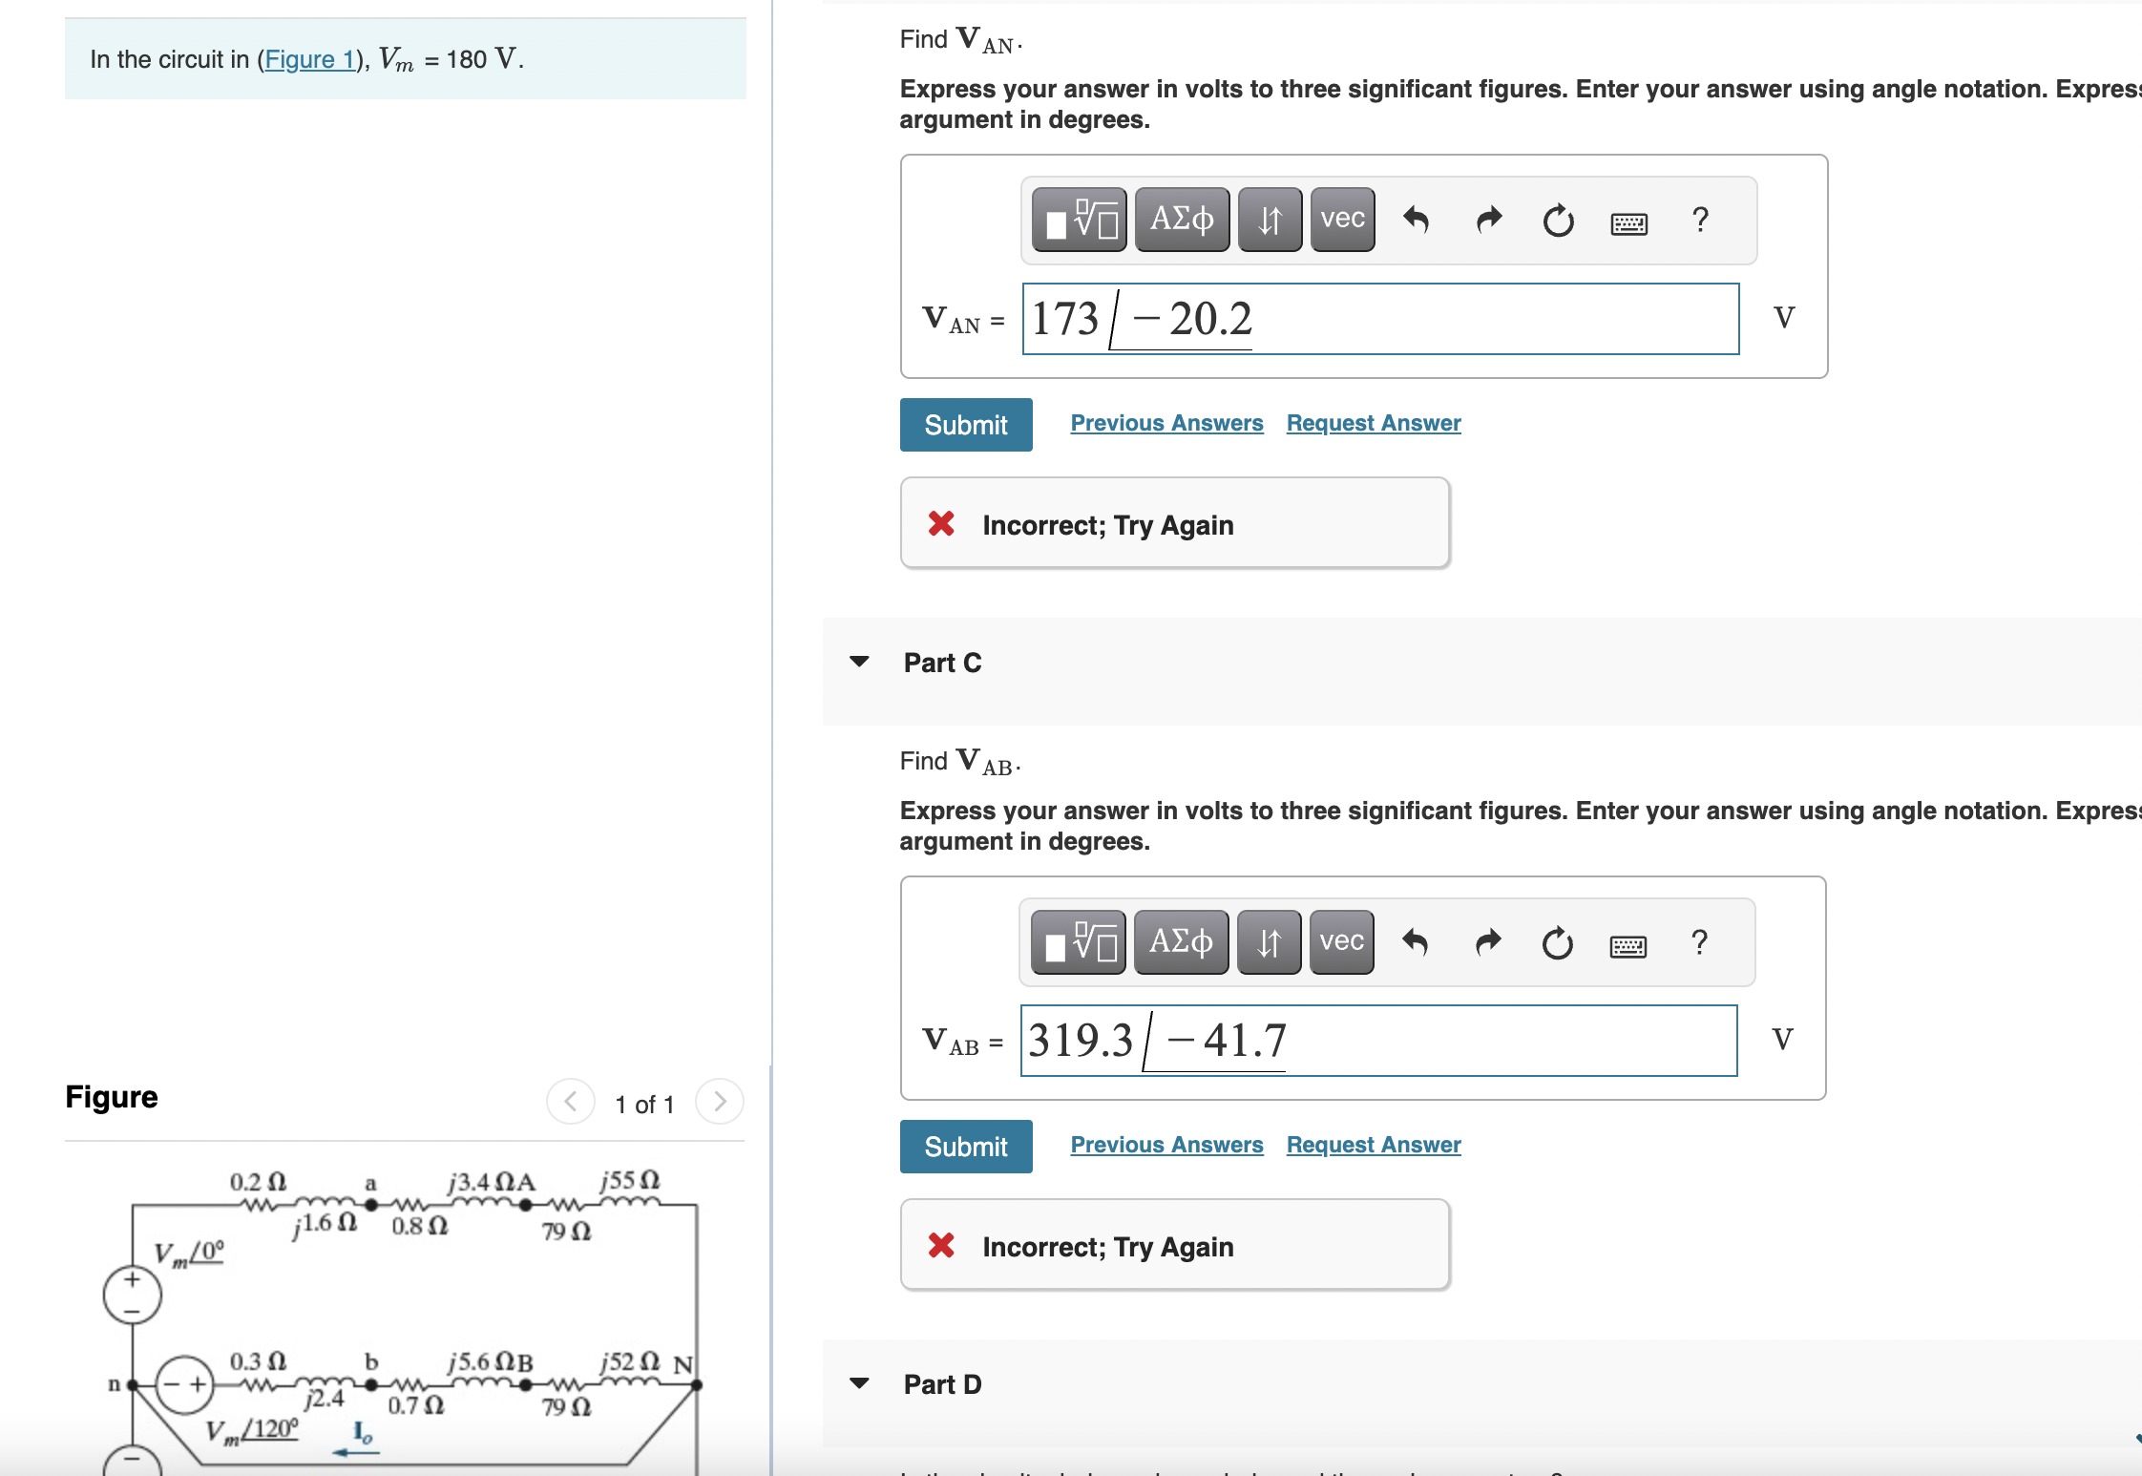
Task: Click inside the VAB answer field
Action: point(1379,1040)
